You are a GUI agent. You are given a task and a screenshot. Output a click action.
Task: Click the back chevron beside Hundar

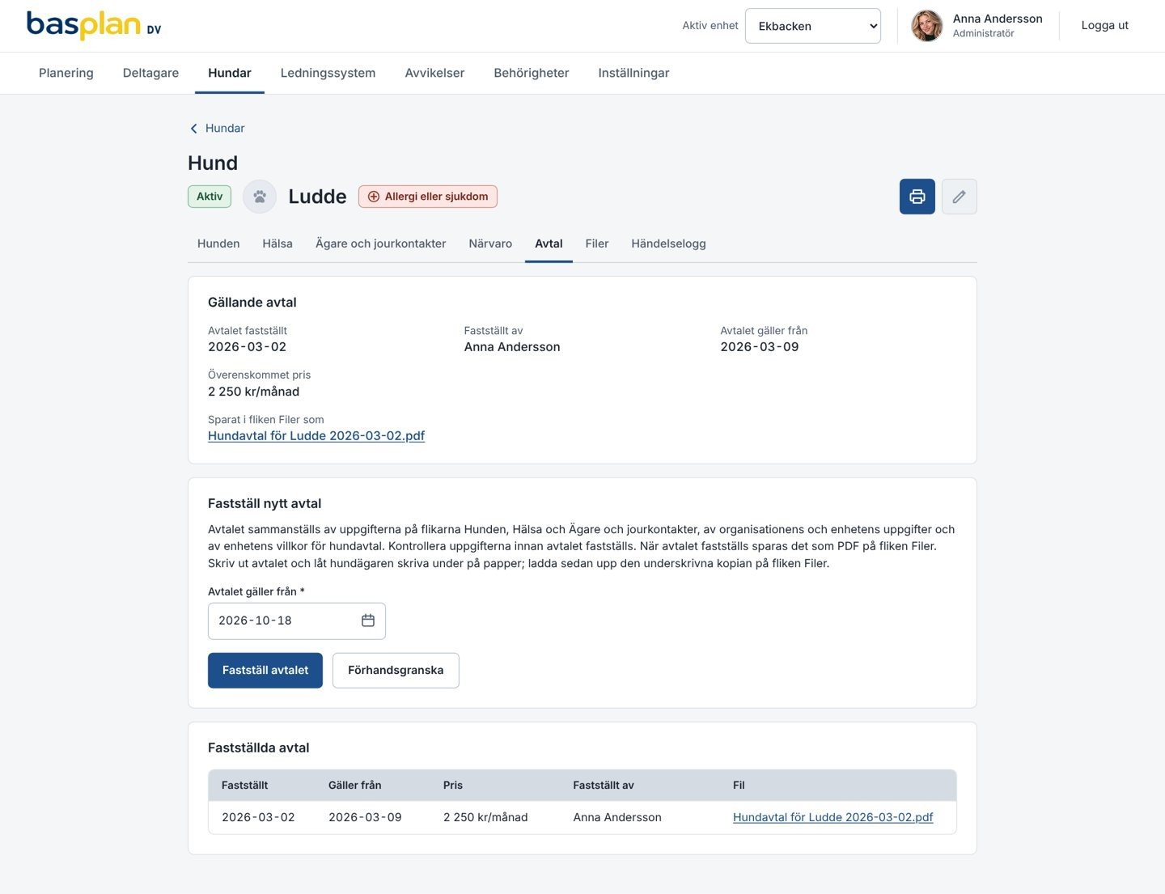[193, 129]
